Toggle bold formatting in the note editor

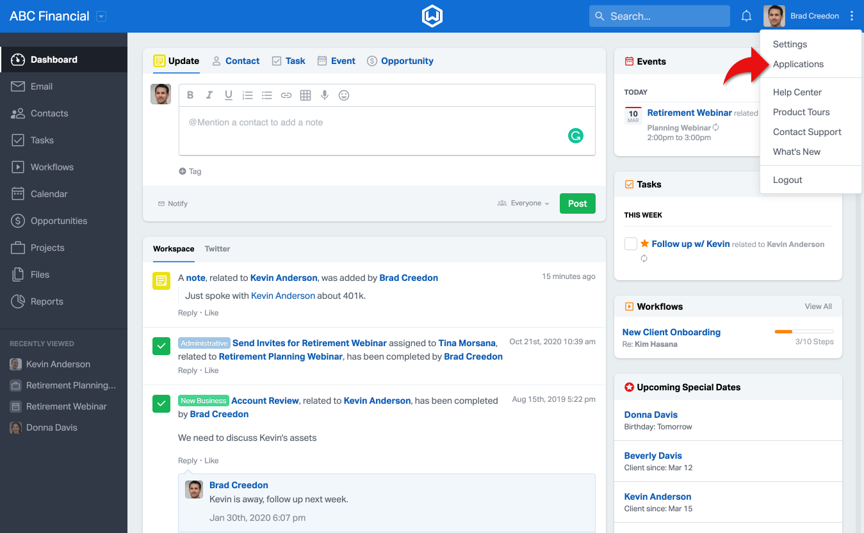190,95
